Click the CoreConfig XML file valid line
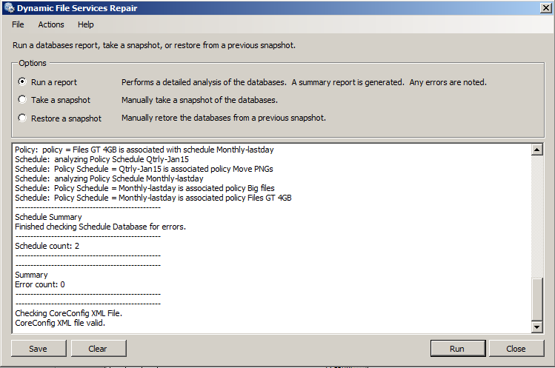Viewport: 555px width, 368px height. [x=60, y=323]
